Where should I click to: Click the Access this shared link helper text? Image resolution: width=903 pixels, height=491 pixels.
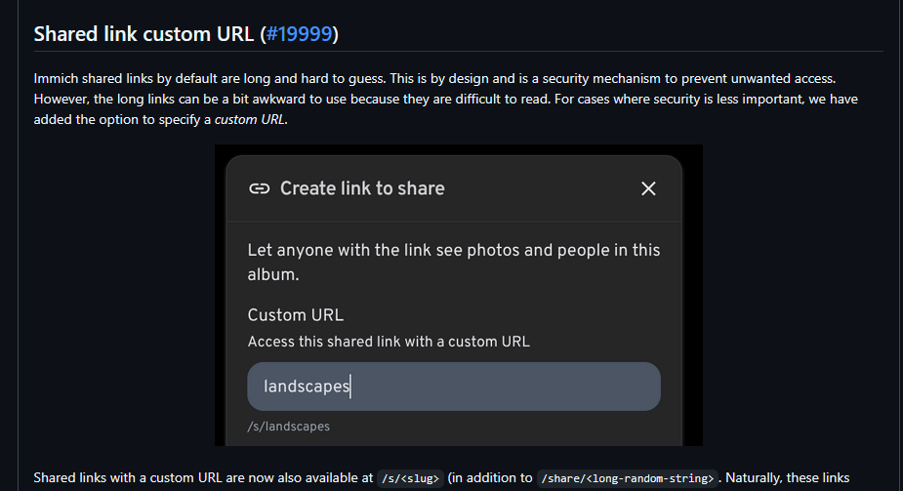click(x=389, y=342)
